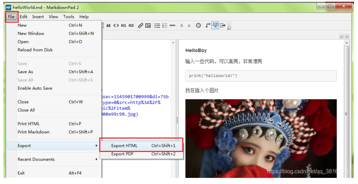Minimize the MarkdownPad window
This screenshot has height=184, width=358.
[x=322, y=6]
